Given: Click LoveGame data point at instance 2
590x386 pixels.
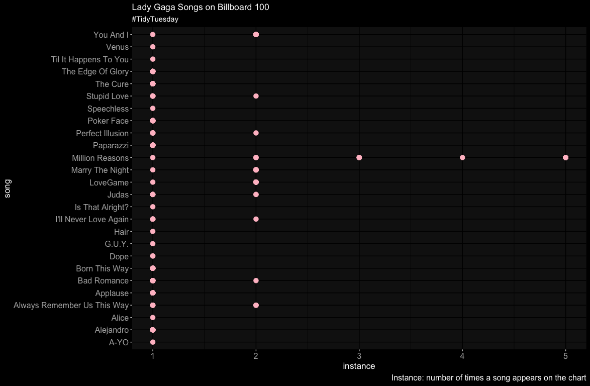Looking at the screenshot, I should click(x=256, y=182).
